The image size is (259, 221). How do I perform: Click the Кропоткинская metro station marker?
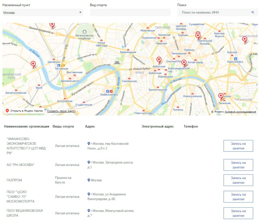158,87
